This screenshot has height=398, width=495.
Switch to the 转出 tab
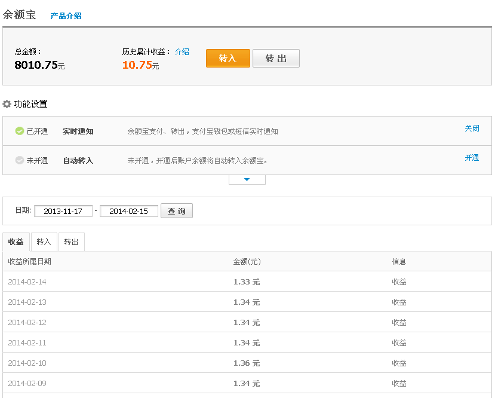(71, 242)
